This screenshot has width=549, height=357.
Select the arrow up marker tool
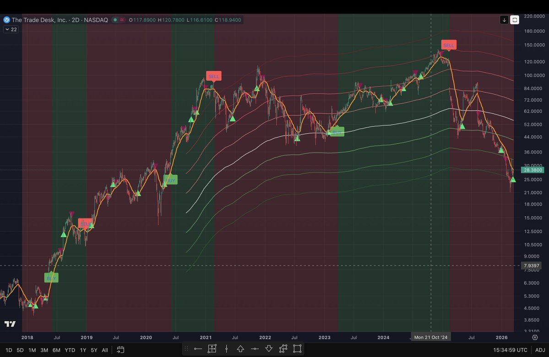coord(240,349)
